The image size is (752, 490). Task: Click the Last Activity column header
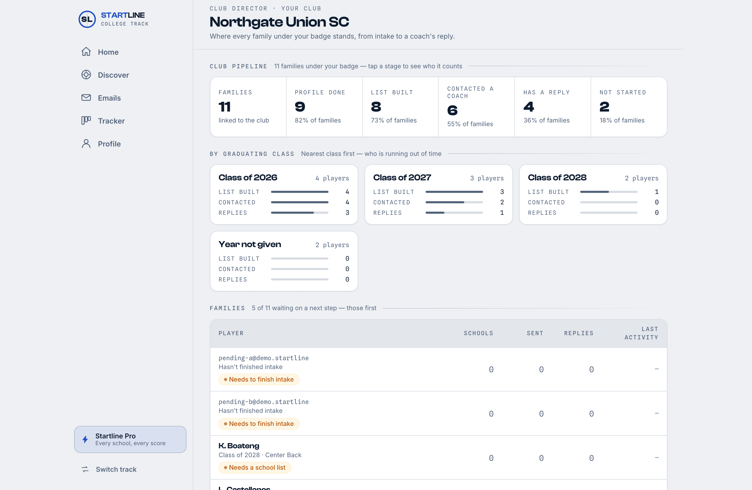(641, 333)
